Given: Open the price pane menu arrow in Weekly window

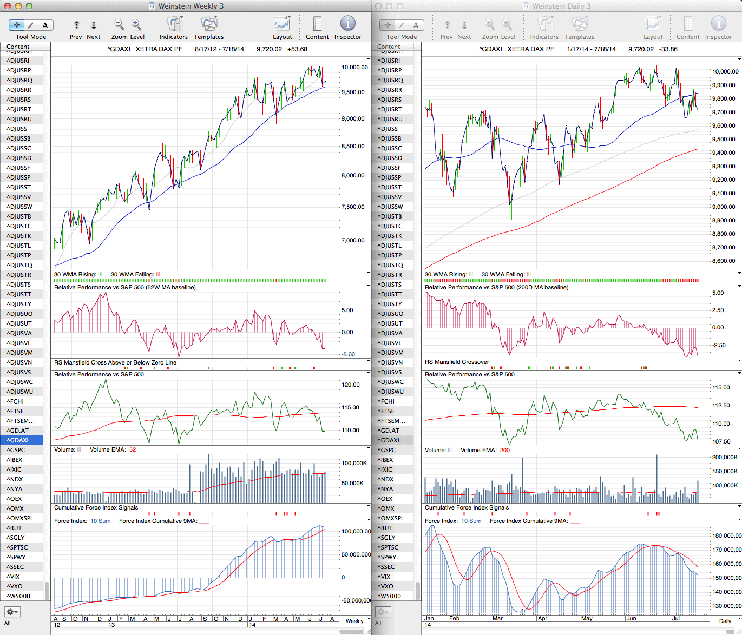Looking at the screenshot, I should (x=369, y=59).
